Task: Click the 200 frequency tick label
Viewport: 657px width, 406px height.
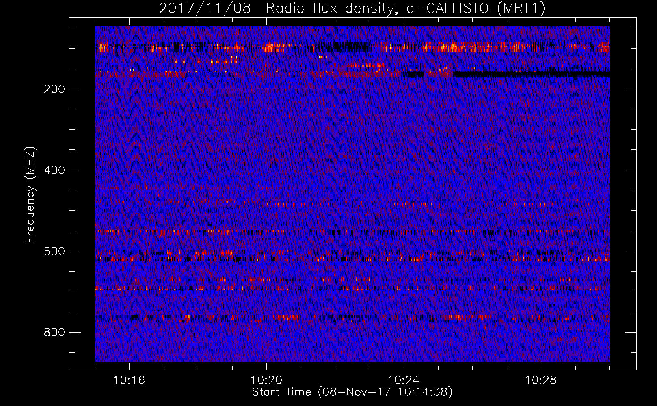Action: point(54,89)
